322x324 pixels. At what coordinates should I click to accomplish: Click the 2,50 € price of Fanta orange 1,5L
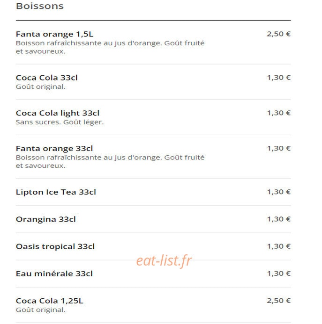tap(279, 34)
